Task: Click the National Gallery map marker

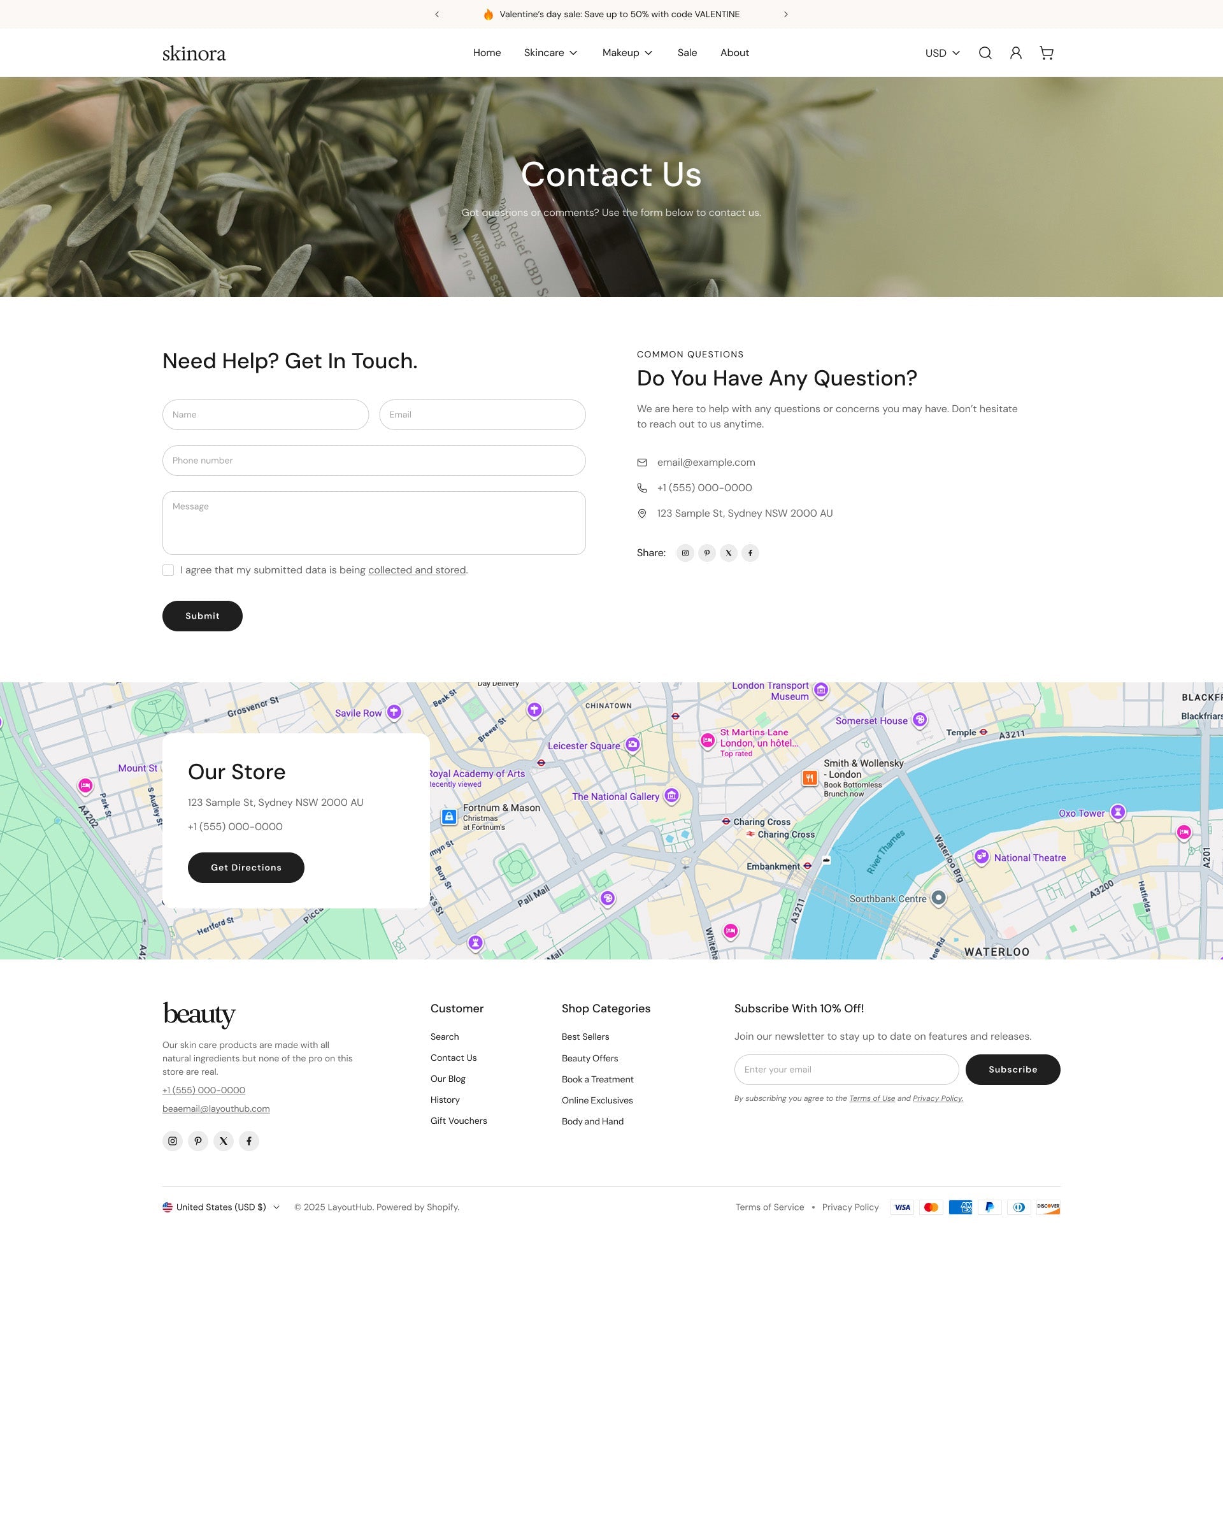Action: [x=671, y=796]
